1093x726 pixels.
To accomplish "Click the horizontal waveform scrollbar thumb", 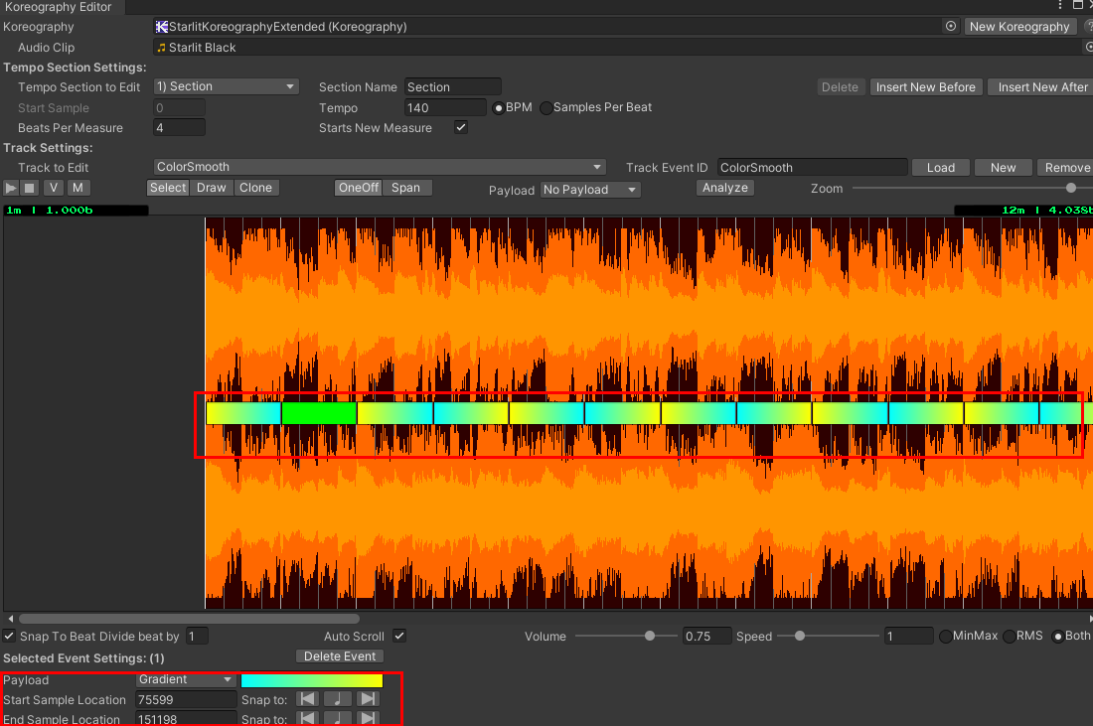I will (x=189, y=619).
